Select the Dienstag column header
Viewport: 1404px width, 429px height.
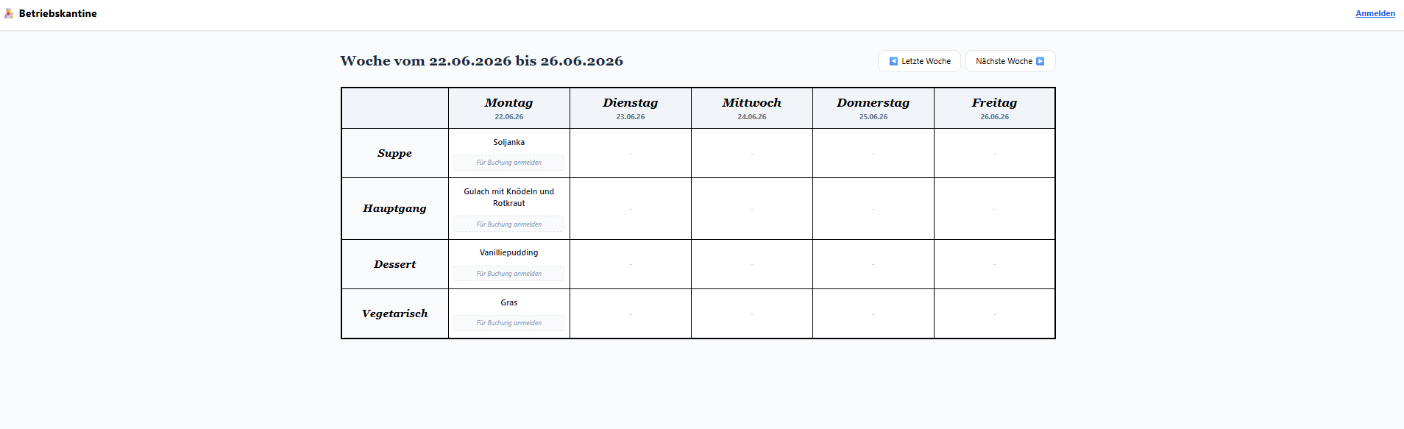click(x=631, y=108)
